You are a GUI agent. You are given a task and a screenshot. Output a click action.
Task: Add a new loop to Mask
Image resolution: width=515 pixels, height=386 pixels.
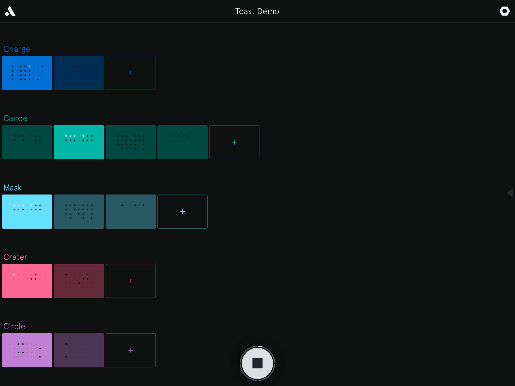183,212
